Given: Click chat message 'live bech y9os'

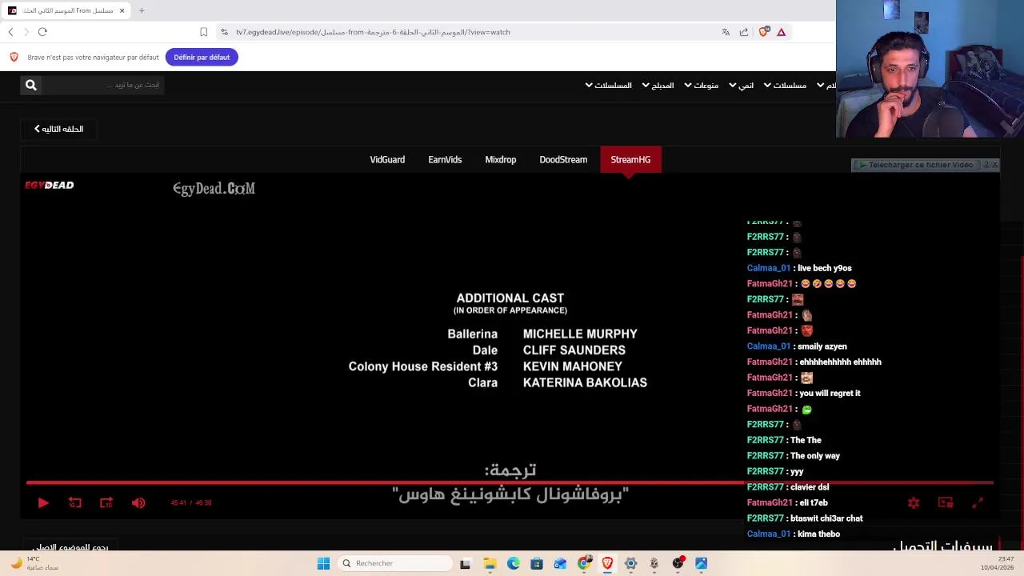Looking at the screenshot, I should (824, 268).
